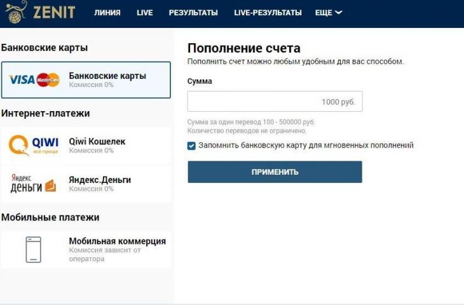Click the remember bank card label text
The width and height of the screenshot is (464, 305).
click(x=306, y=146)
